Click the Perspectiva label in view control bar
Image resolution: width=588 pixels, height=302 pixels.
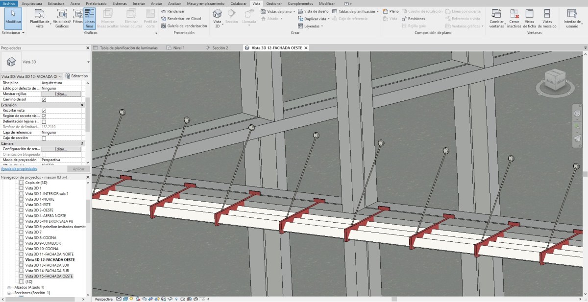tap(104, 299)
